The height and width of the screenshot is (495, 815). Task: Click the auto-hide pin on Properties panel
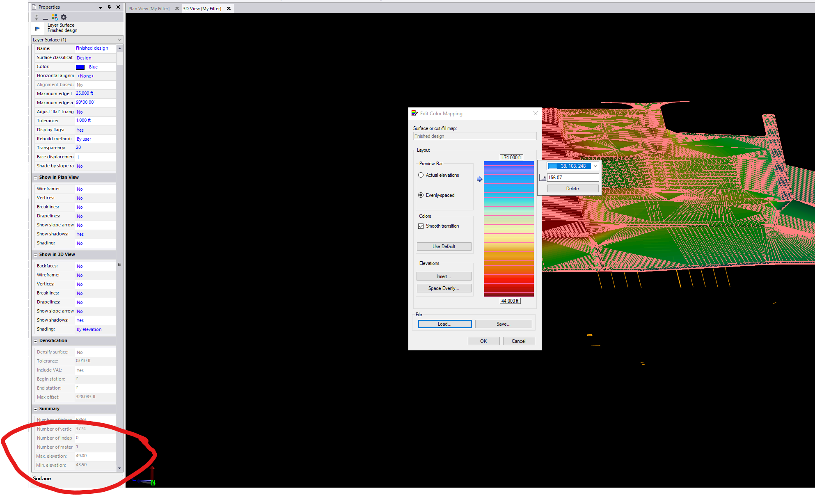(109, 7)
